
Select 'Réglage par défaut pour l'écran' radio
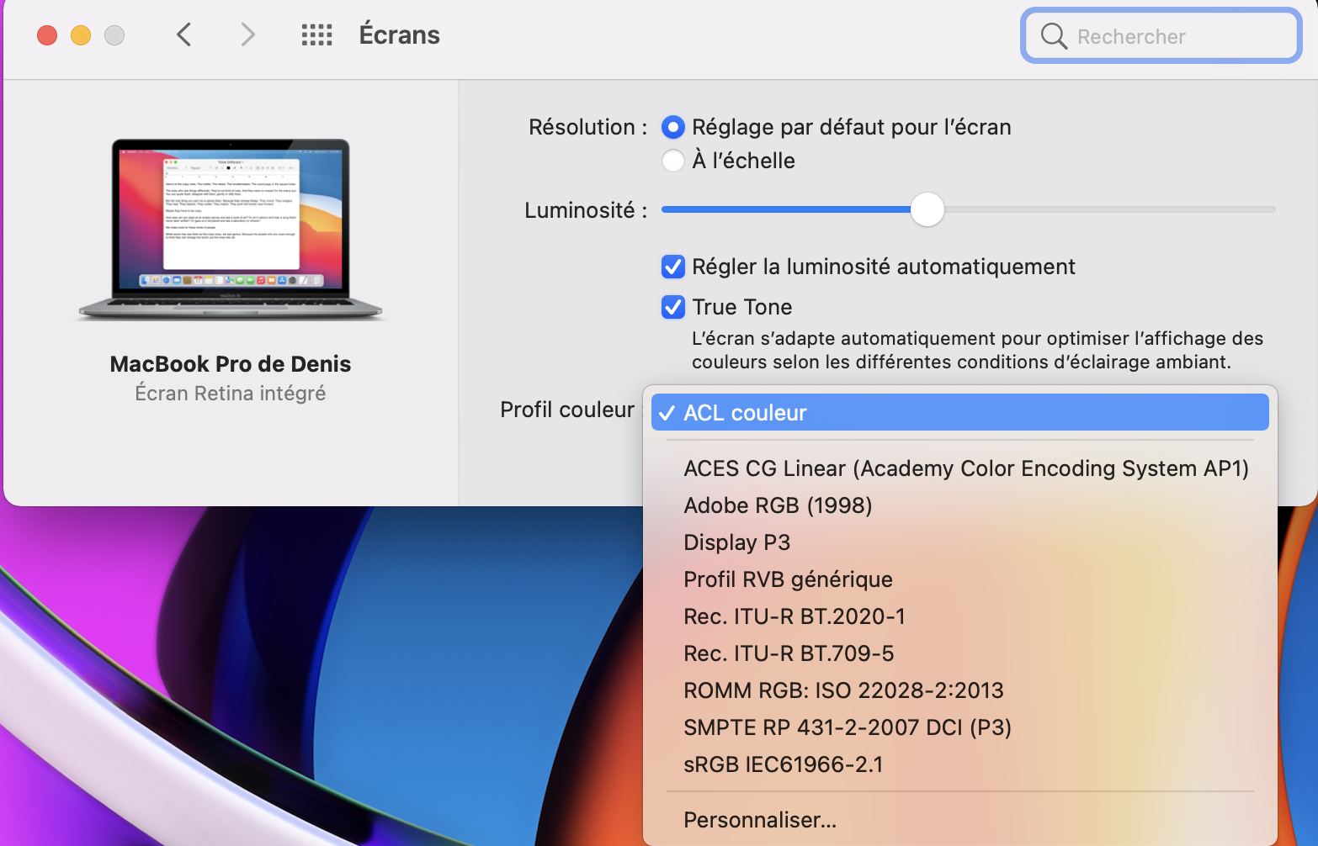point(673,127)
